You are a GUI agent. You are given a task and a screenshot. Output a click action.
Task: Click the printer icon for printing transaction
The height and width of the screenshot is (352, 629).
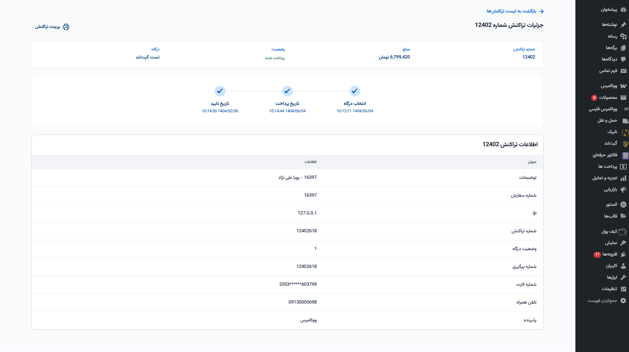[66, 27]
